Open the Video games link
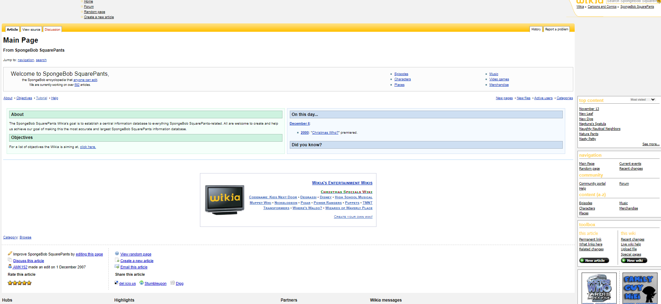This screenshot has height=304, width=661. coord(499,79)
